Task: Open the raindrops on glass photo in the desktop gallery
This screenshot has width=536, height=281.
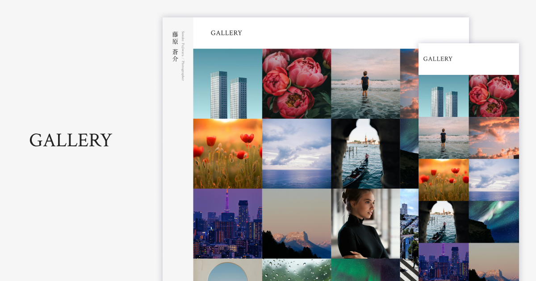Action: 297,270
